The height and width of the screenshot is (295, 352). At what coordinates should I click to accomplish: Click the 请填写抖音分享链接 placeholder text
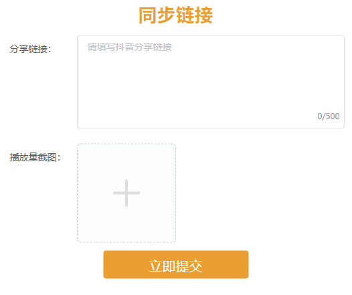point(130,47)
